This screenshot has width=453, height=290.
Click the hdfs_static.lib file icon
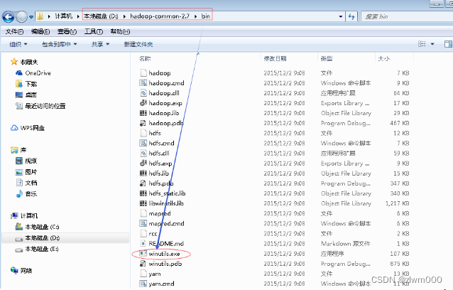click(143, 193)
